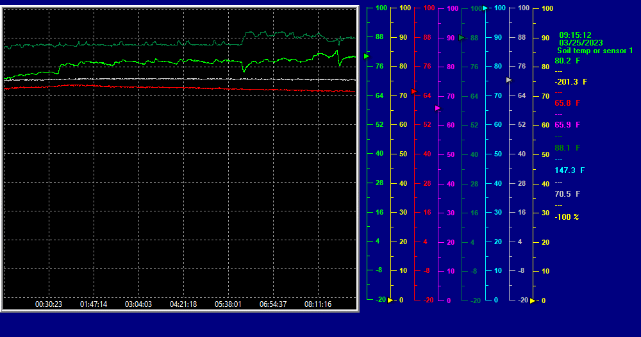Viewport: 641px width, 337px height.
Task: Click the red scale 52 label
Action: coord(427,124)
